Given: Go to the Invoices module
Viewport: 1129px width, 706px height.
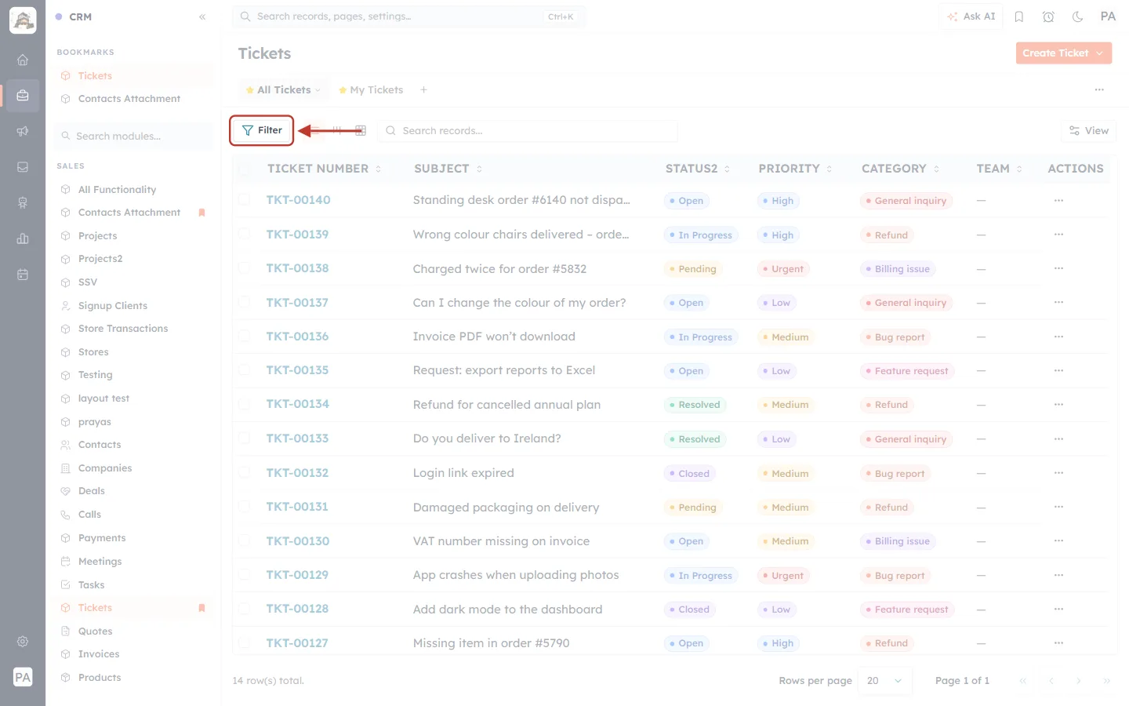Looking at the screenshot, I should point(99,654).
